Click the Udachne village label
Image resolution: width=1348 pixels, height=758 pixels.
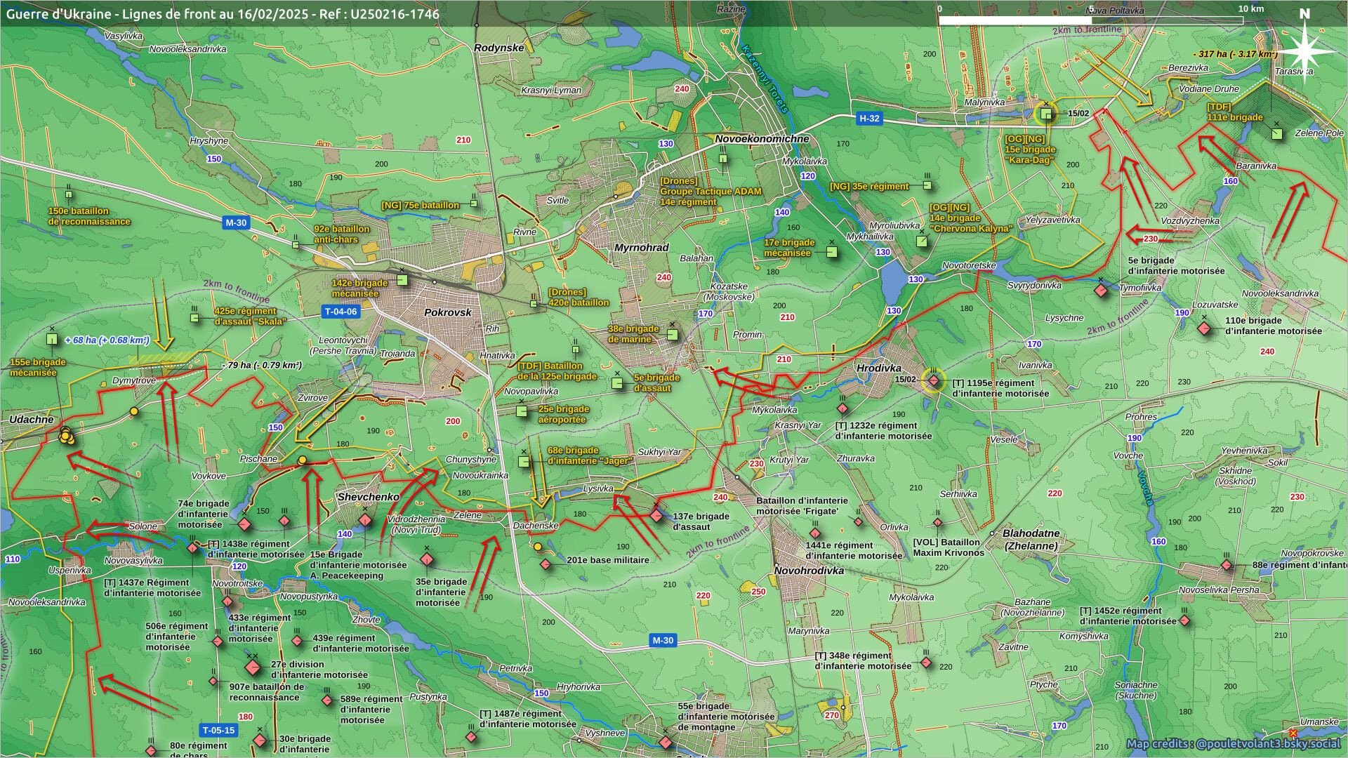(x=32, y=420)
